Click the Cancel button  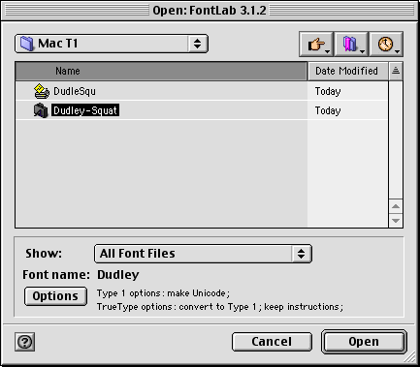pyautogui.click(x=272, y=342)
